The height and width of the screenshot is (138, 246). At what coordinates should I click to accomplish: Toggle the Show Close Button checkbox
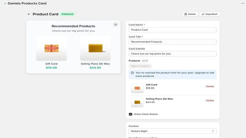tap(130, 114)
